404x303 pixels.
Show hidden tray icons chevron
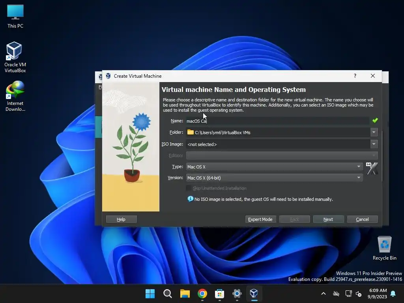[x=324, y=294]
